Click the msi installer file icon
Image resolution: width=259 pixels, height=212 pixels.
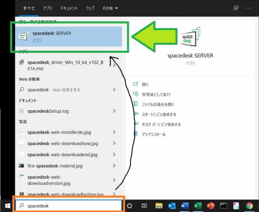click(21, 62)
